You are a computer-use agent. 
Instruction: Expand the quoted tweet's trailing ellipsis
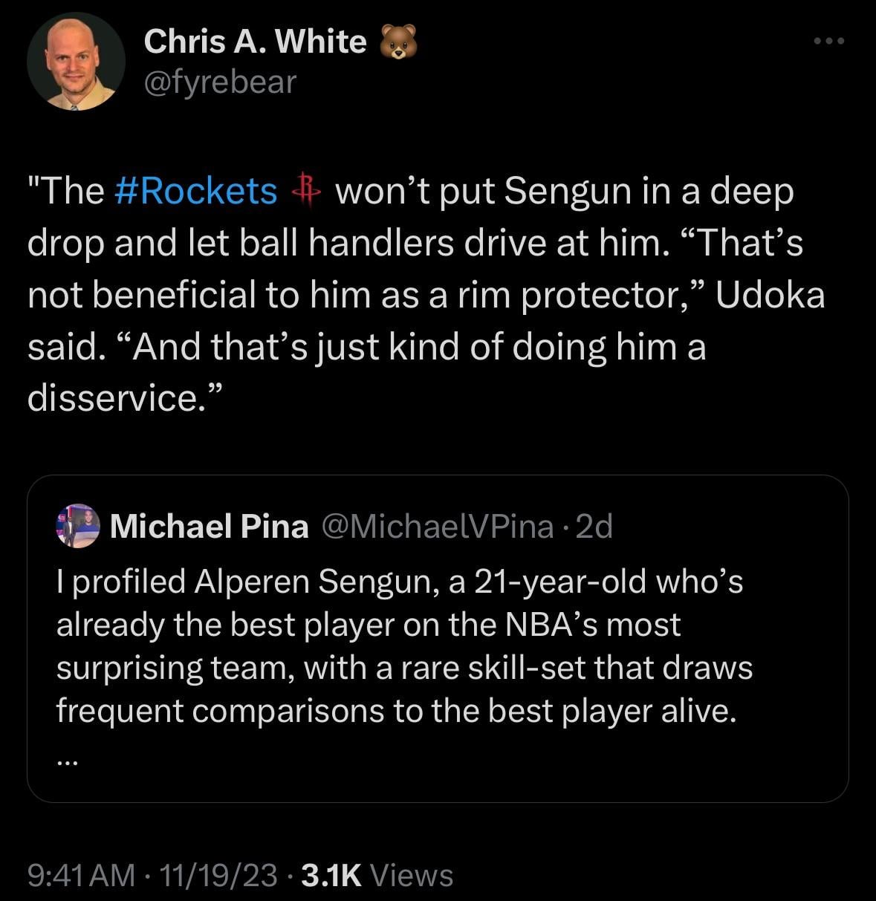pyautogui.click(x=67, y=759)
